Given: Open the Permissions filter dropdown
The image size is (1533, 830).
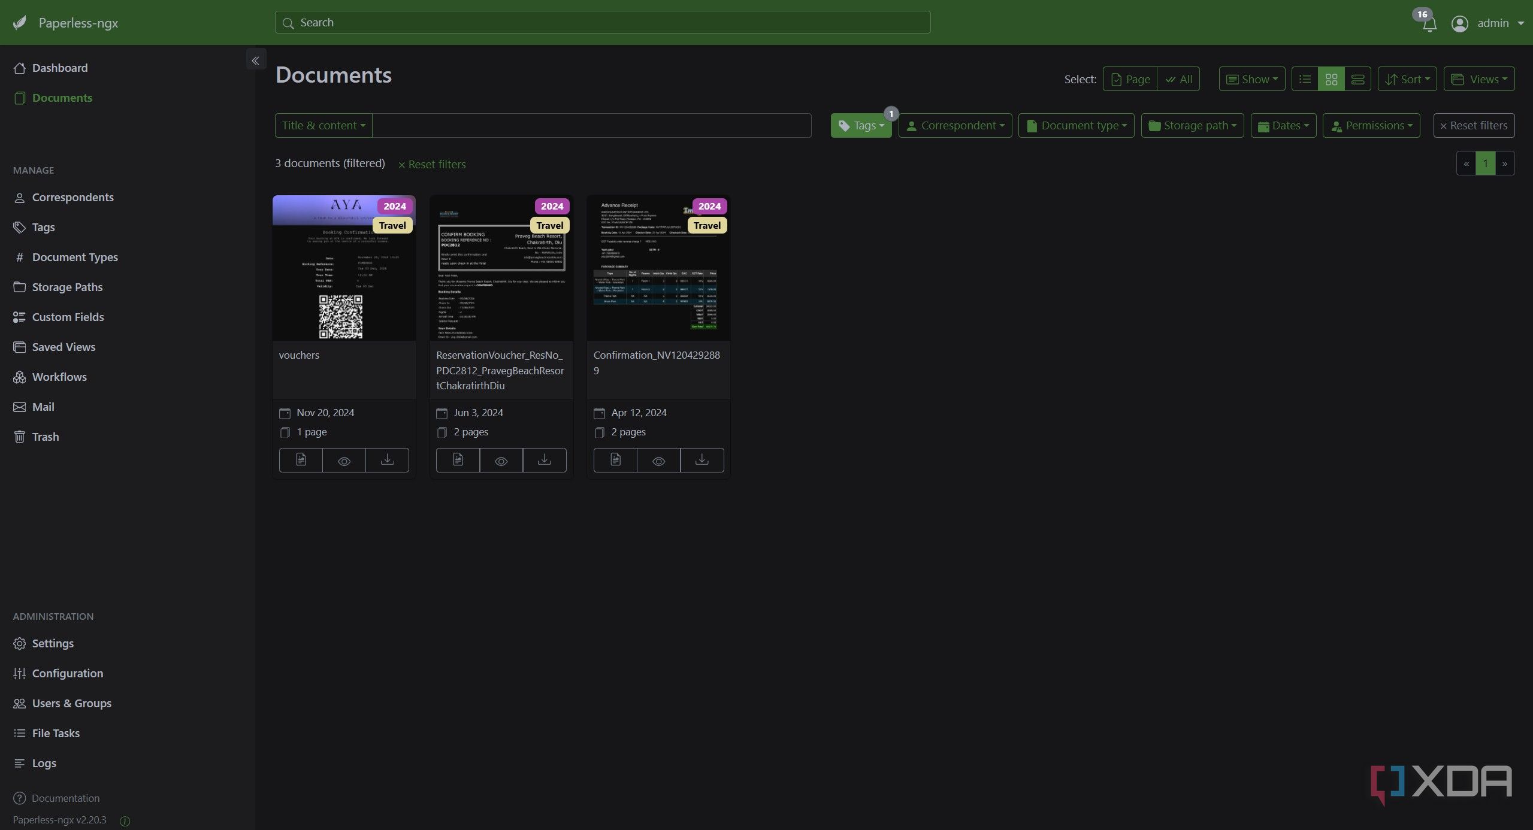Looking at the screenshot, I should pos(1371,125).
